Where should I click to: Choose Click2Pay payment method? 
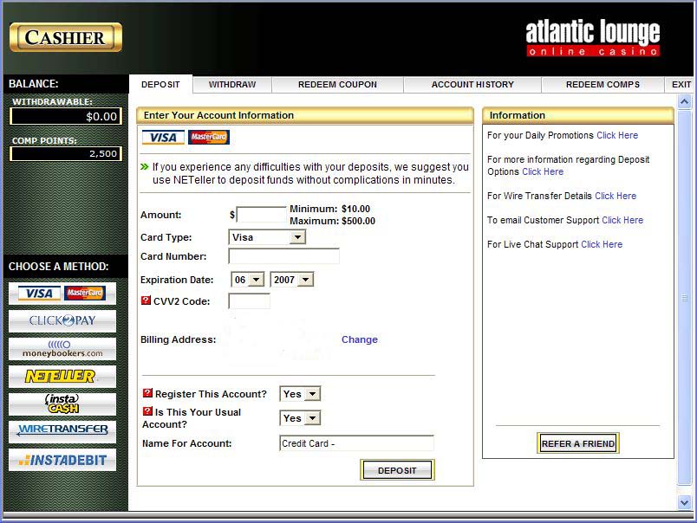62,320
